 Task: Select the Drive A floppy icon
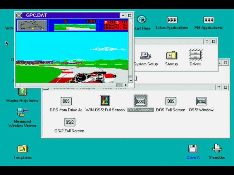point(193,149)
